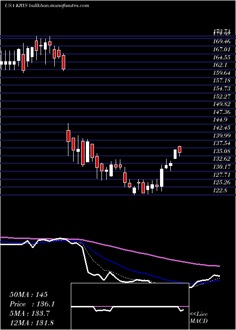The image size is (236, 330).
Task: Select the 164.55 price label
Action: [222, 57]
